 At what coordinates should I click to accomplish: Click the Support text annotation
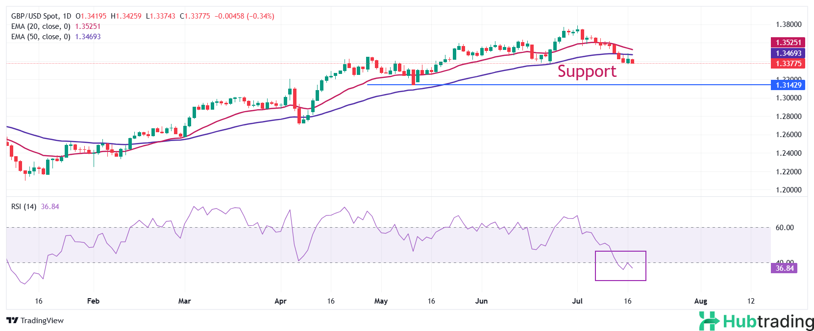tap(587, 71)
